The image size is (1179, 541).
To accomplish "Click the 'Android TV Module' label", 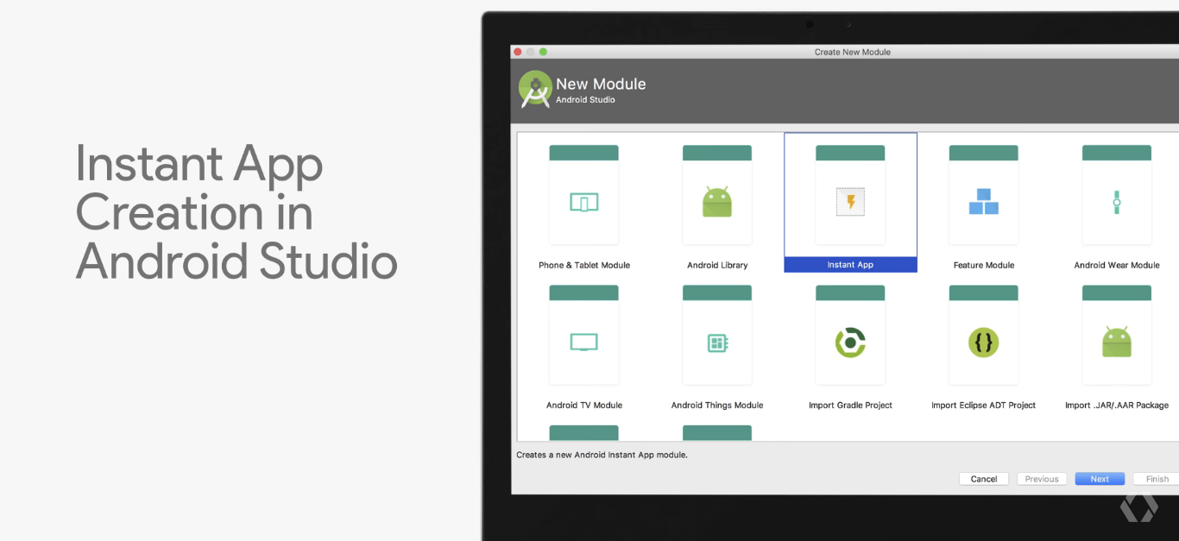I will click(x=584, y=405).
